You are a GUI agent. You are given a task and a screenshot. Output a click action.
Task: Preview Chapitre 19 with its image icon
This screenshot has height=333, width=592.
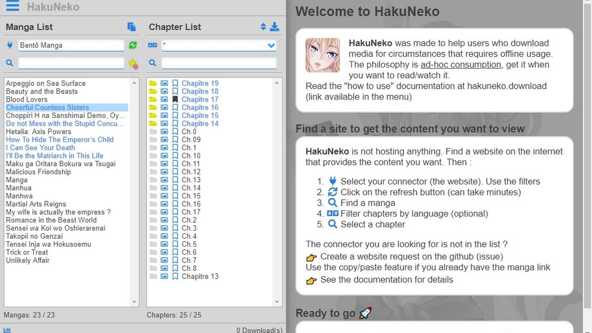click(164, 83)
